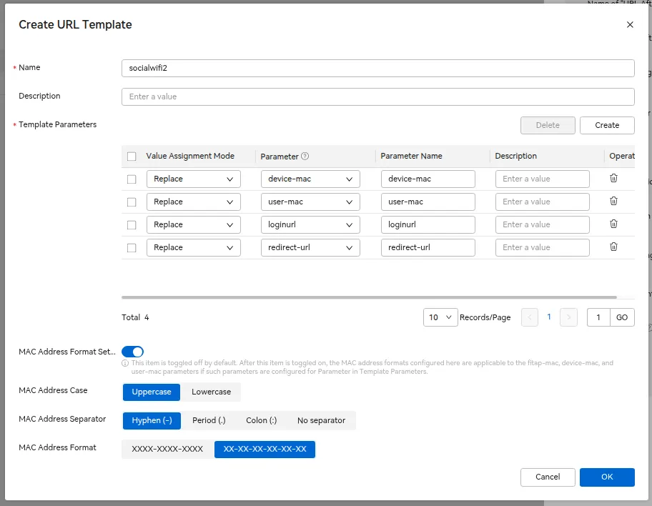Viewport: 652px width, 506px height.
Task: Open the Records/Page dropdown showing 10
Action: point(440,317)
